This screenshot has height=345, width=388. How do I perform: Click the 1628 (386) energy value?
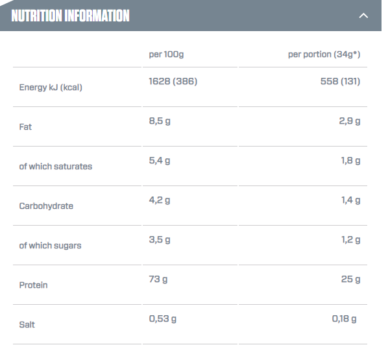click(173, 81)
